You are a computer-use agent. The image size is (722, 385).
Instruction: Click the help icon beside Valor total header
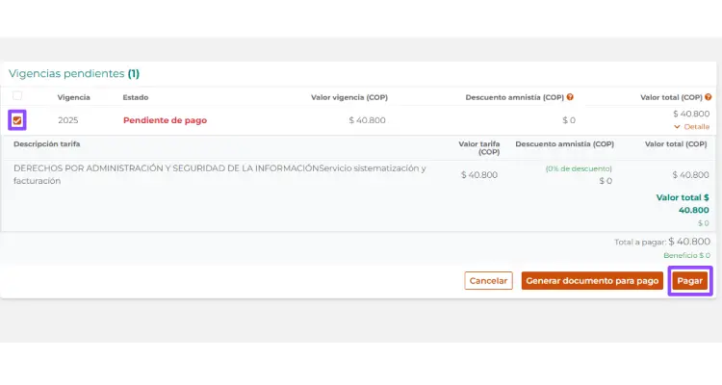709,97
